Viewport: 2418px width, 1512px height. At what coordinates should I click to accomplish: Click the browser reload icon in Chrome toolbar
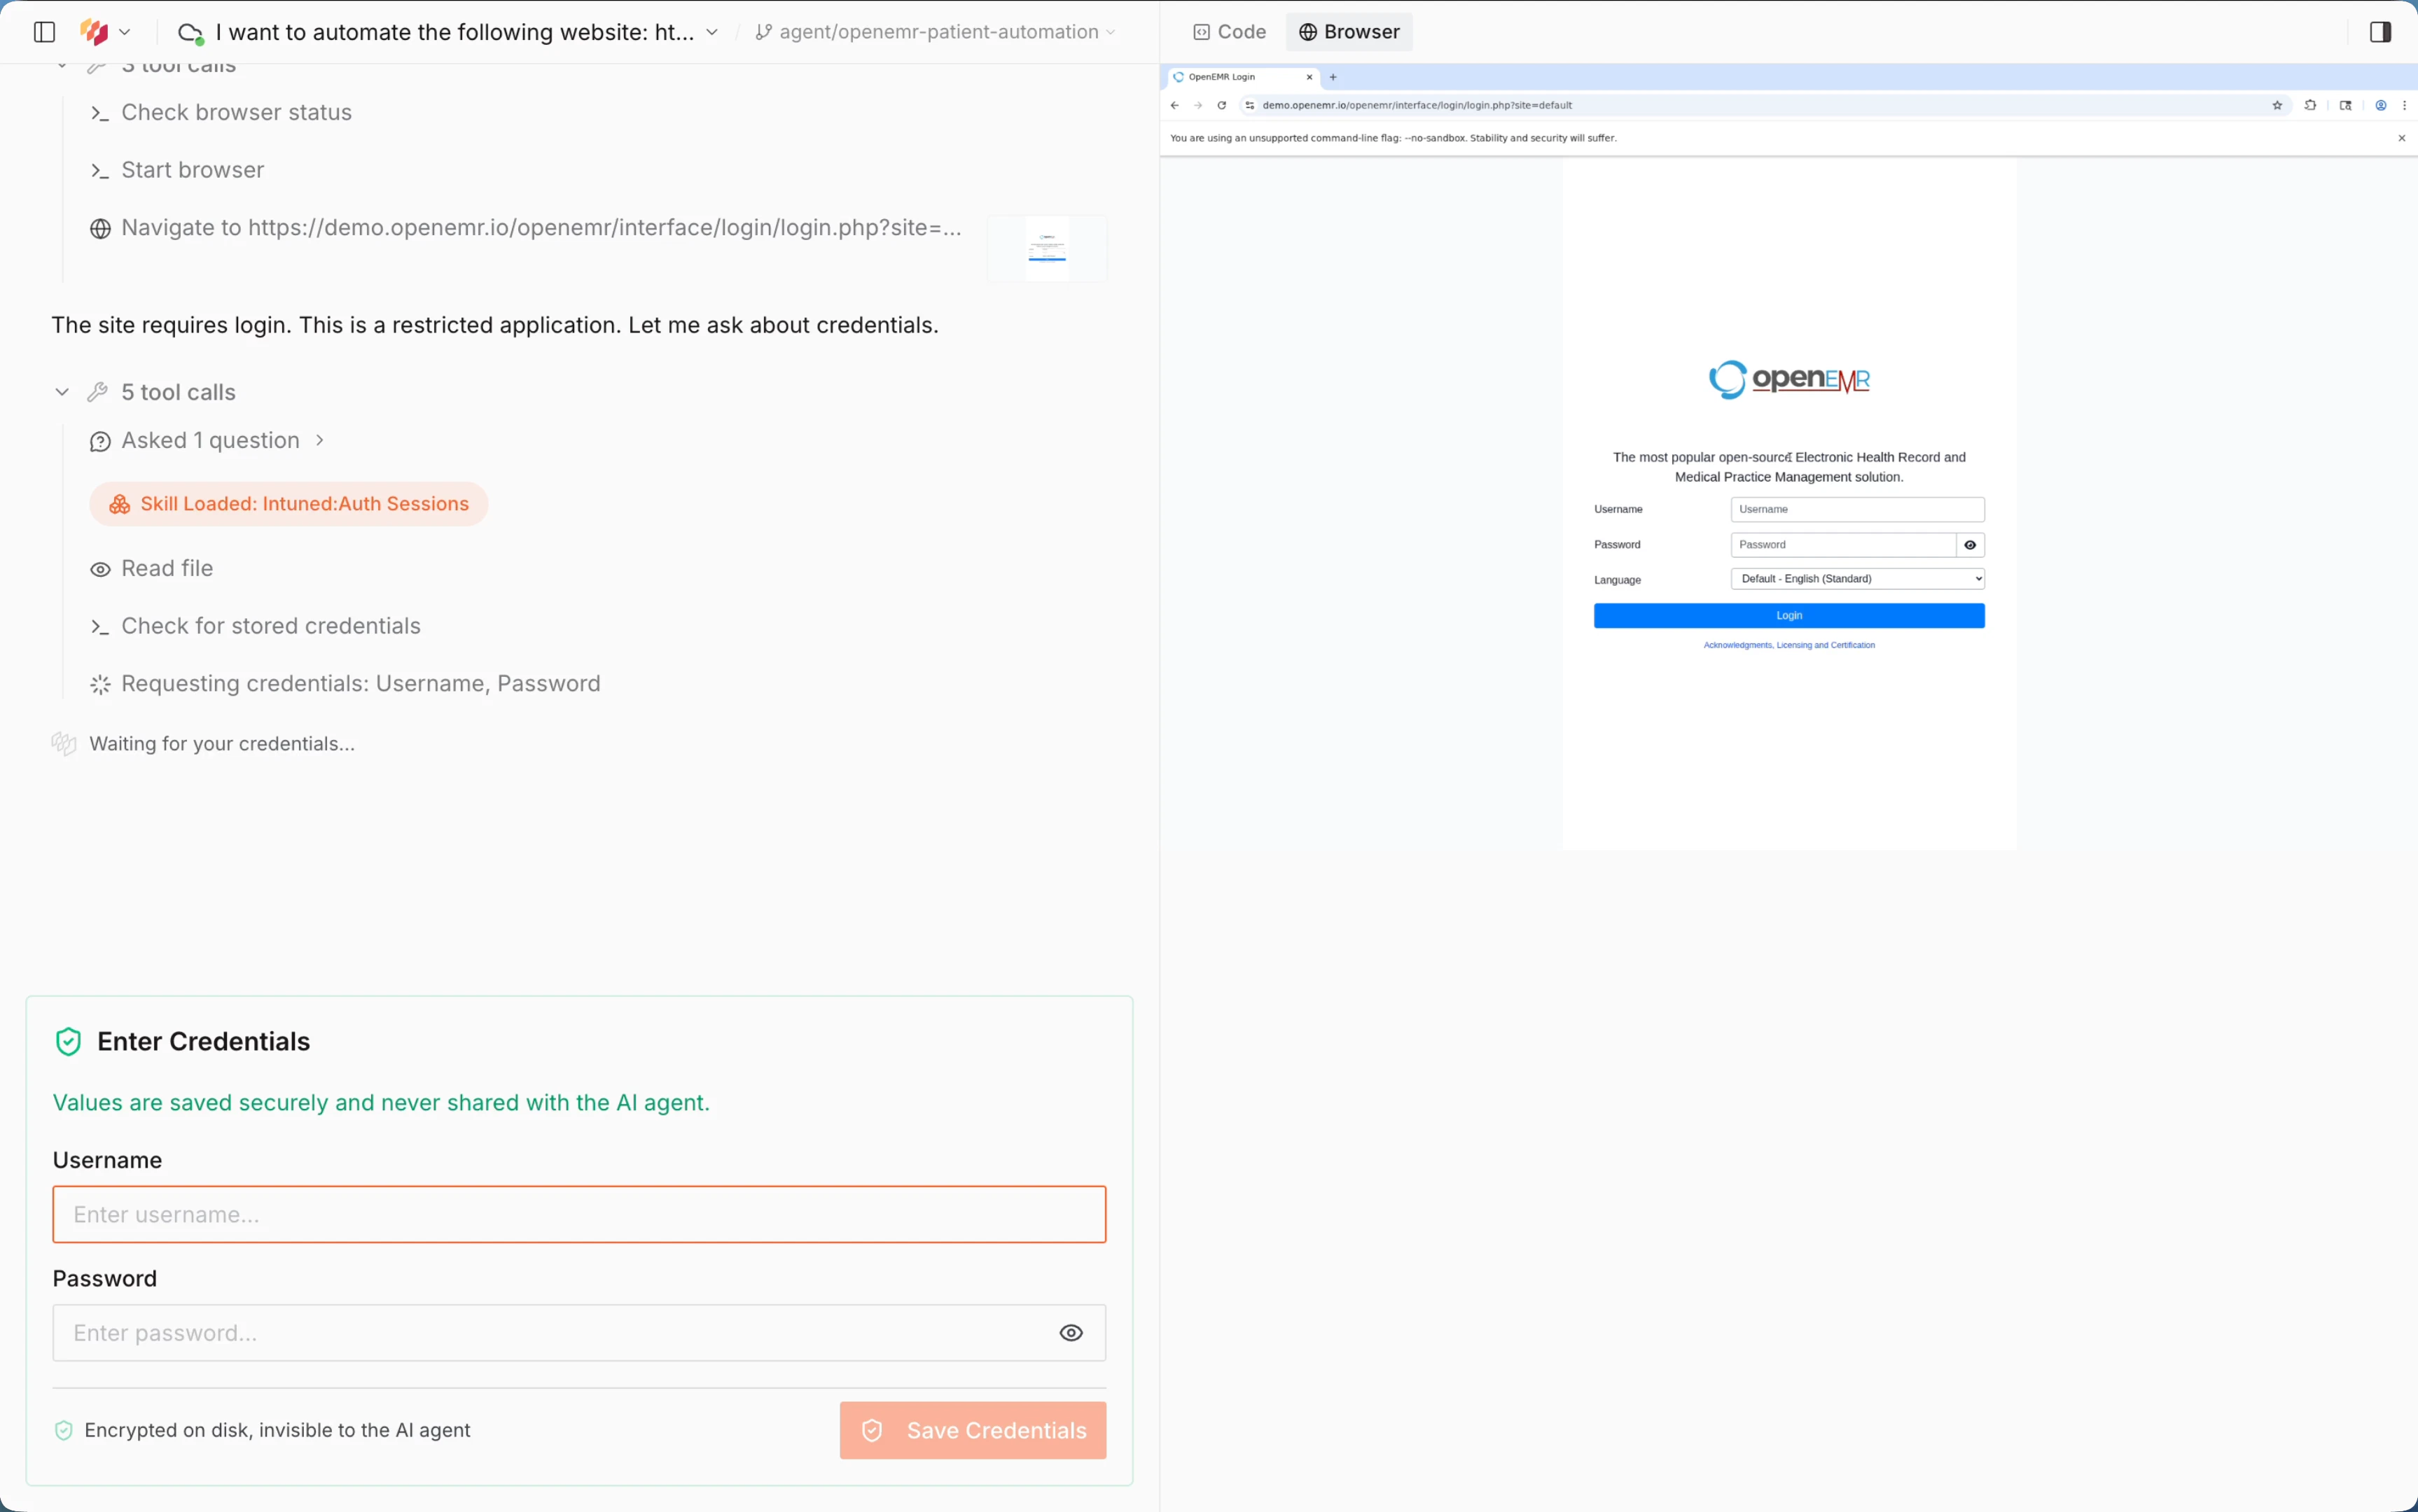click(1221, 105)
